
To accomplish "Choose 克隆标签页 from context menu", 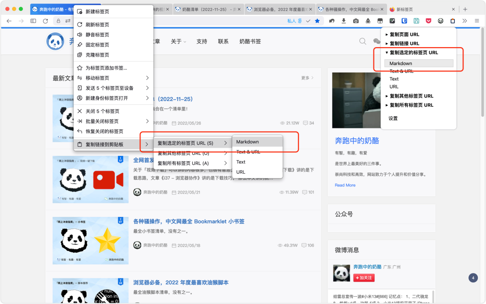I will (x=113, y=55).
